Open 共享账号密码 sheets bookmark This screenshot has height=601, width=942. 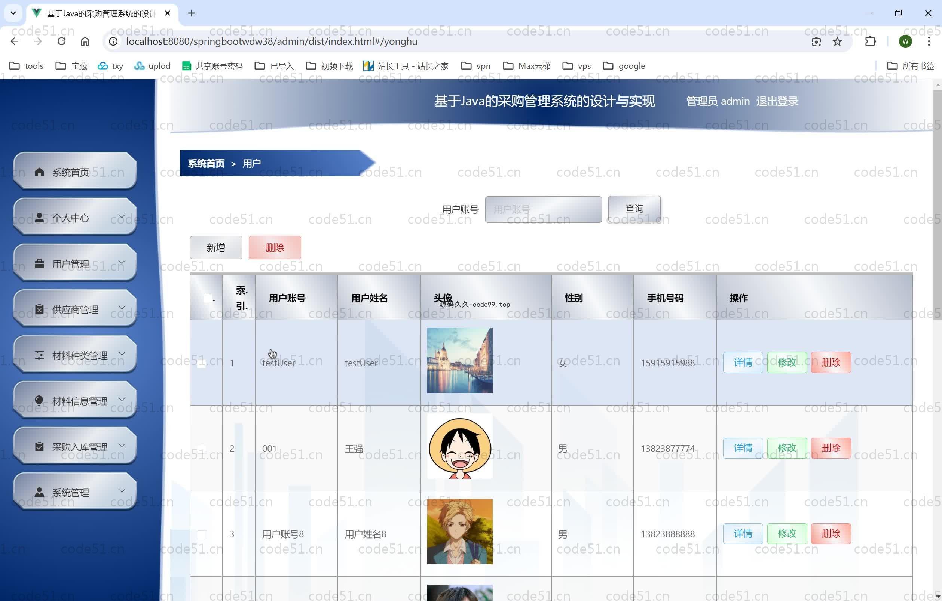(x=212, y=66)
